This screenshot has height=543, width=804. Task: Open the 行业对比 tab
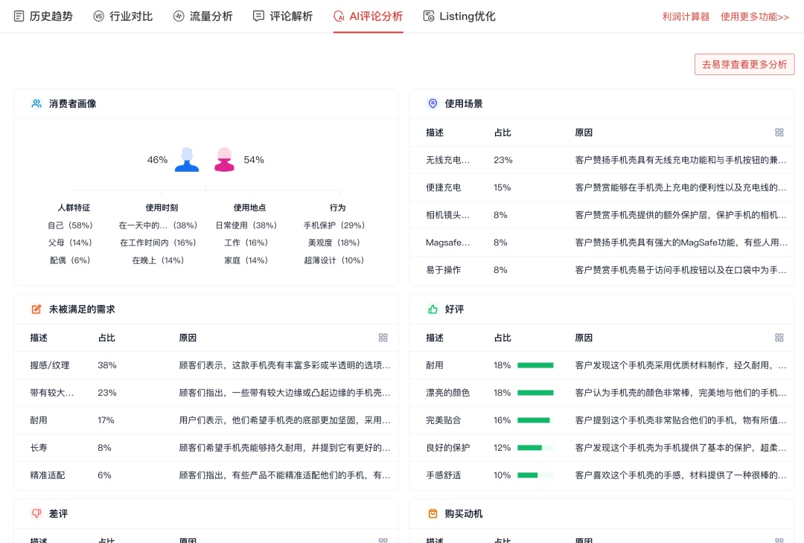point(123,16)
